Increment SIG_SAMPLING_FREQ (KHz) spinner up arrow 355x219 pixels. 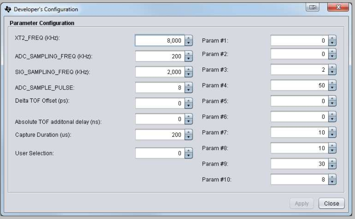188,70
